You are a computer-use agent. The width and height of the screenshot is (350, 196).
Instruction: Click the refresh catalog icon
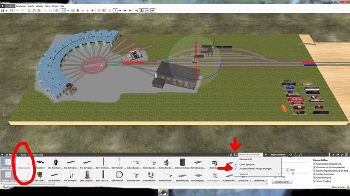click(231, 155)
